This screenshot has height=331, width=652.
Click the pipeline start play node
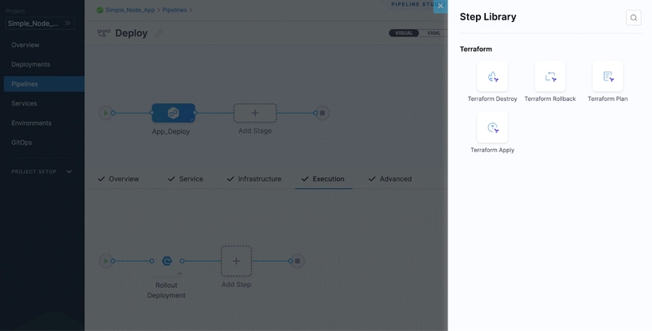click(x=106, y=113)
